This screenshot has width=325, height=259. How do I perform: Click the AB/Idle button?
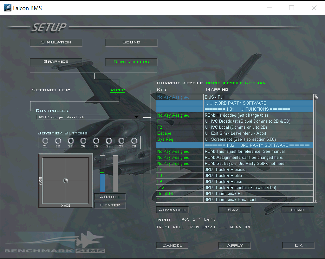110,197
